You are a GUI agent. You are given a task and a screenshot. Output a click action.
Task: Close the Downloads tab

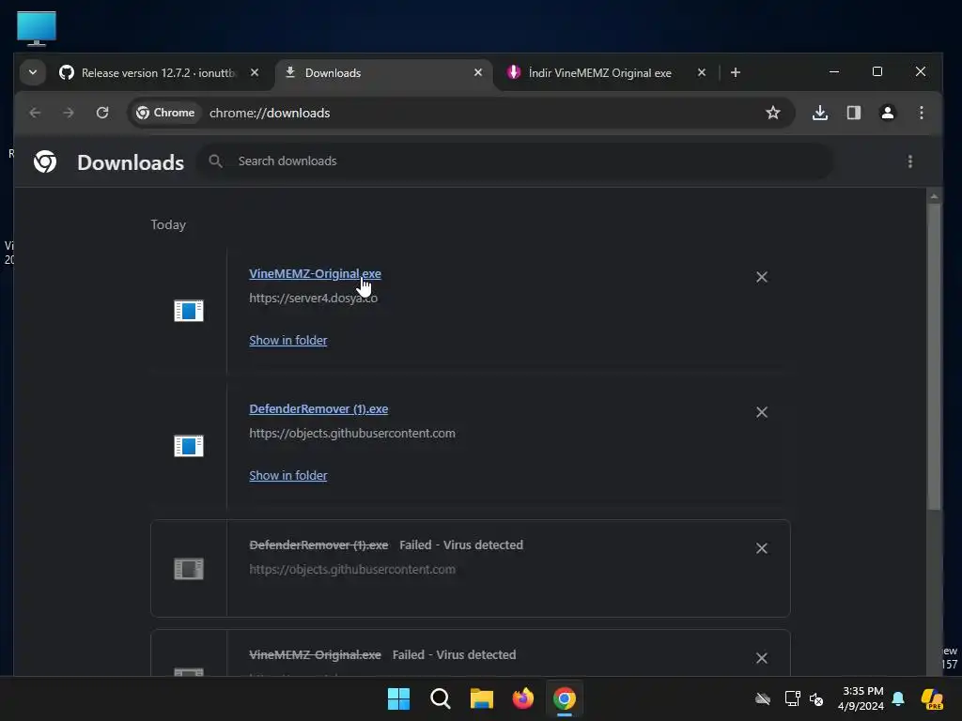tap(478, 72)
